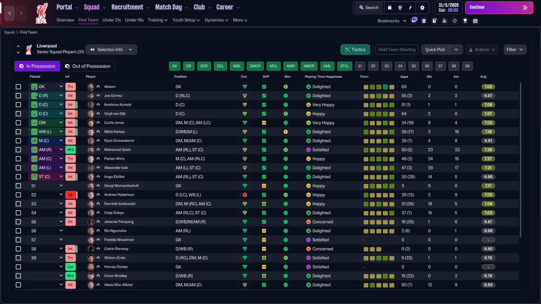Expand the Selection Info dropdown
This screenshot has height=304, width=541.
111,50
